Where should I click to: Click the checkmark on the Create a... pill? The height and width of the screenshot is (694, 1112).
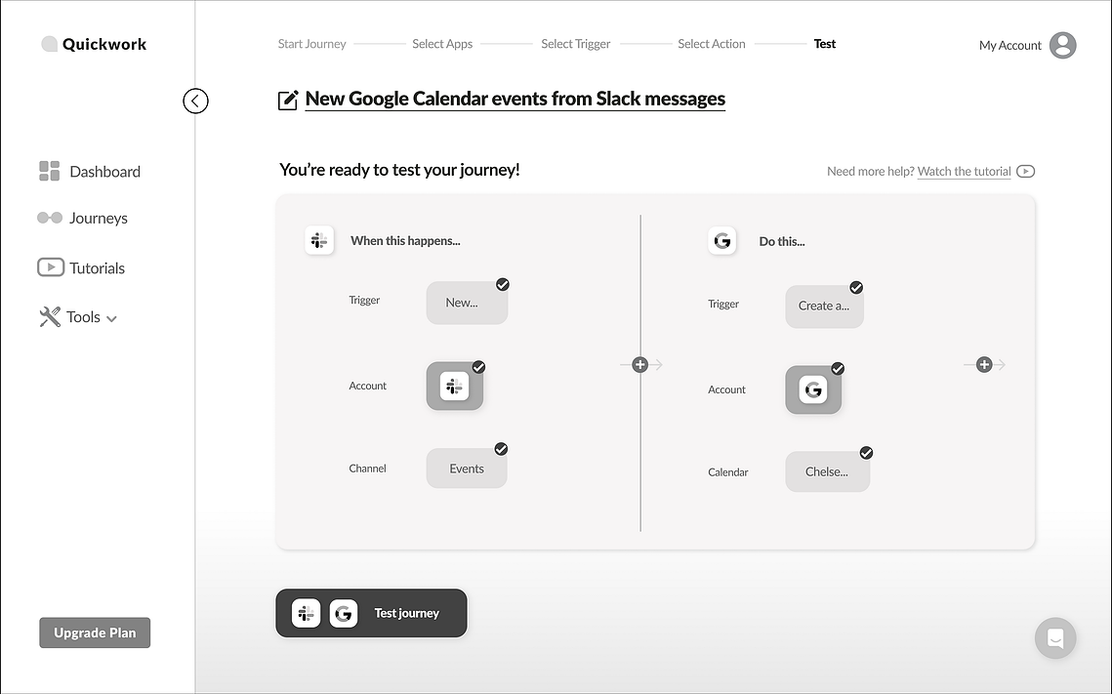pos(856,287)
